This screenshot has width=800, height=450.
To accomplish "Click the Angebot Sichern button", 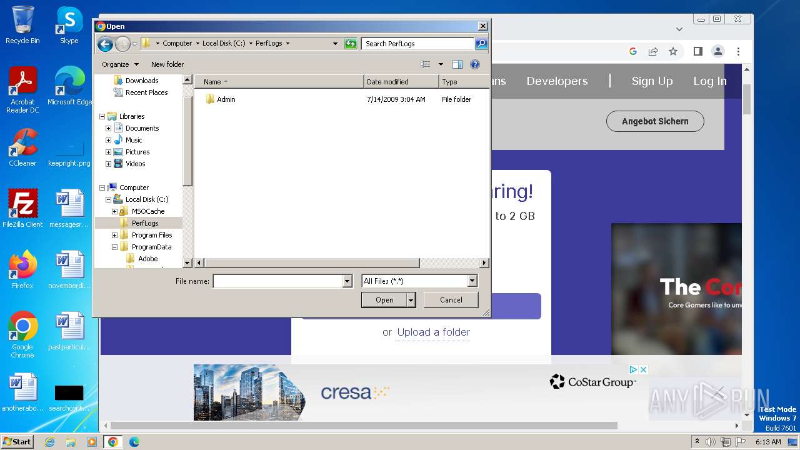I will pyautogui.click(x=655, y=121).
